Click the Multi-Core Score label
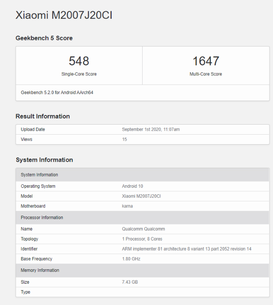The height and width of the screenshot is (305, 273). pyautogui.click(x=206, y=74)
